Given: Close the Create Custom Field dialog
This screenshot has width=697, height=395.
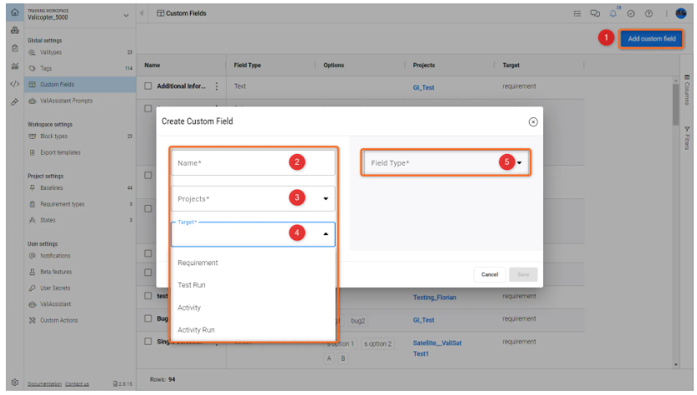Looking at the screenshot, I should point(533,121).
